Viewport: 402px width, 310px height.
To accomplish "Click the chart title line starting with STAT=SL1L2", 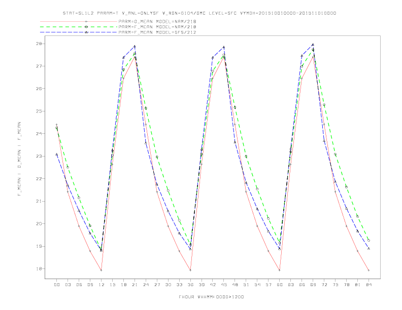I will tap(199, 13).
